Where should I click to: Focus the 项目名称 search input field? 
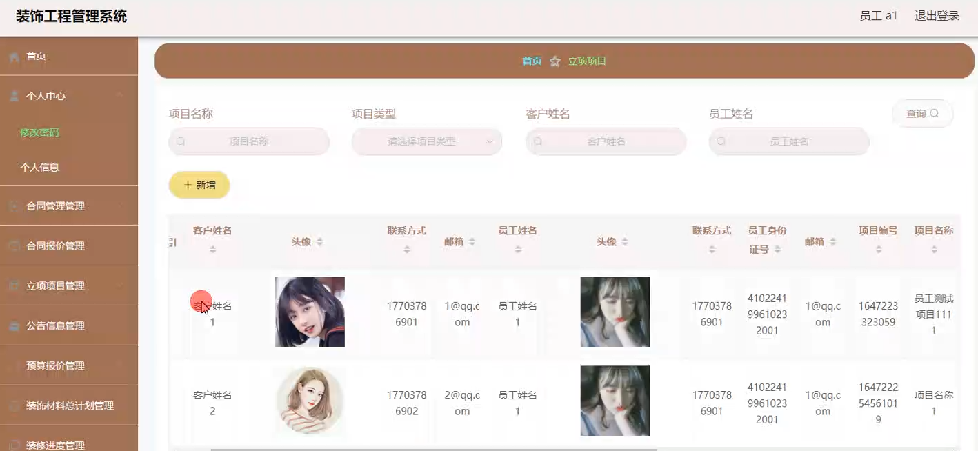click(x=249, y=141)
